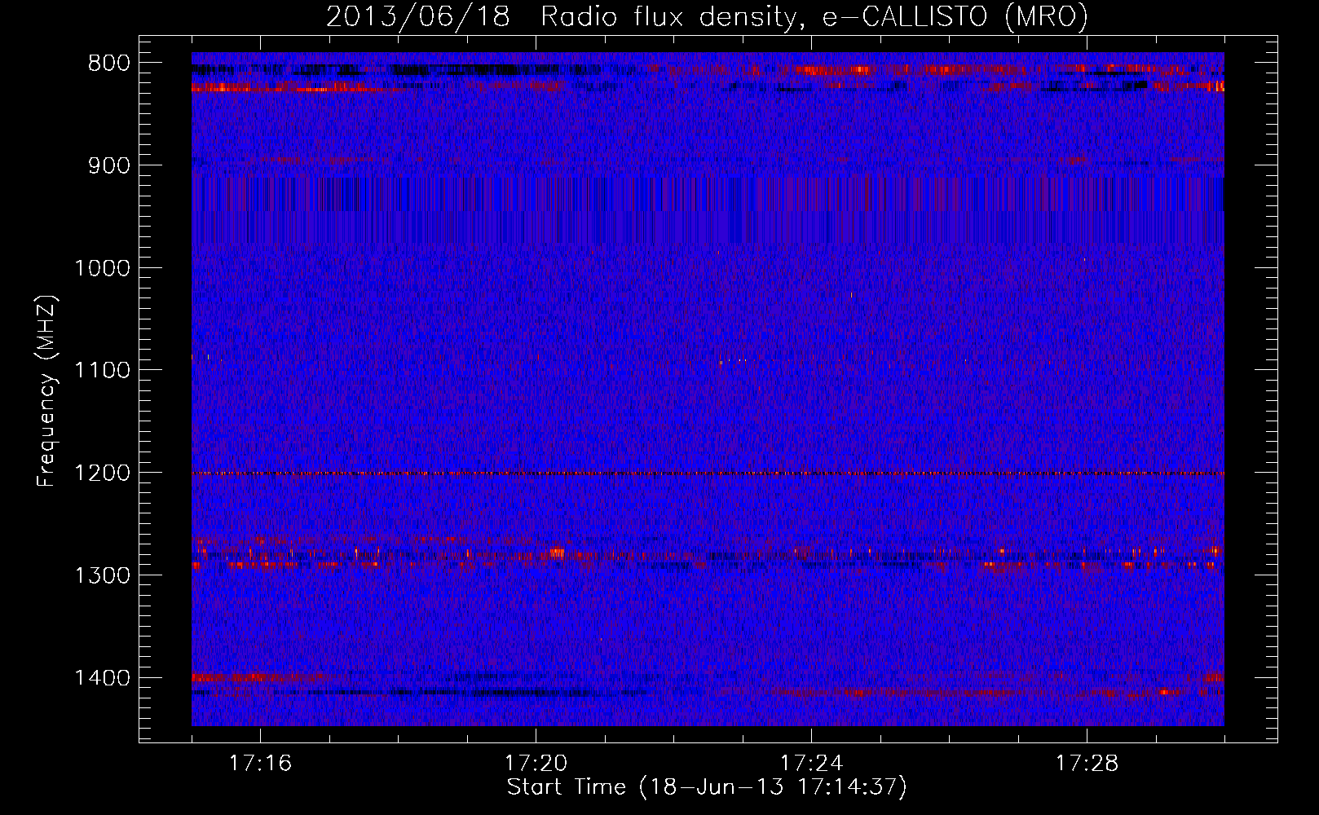Click the 1200 frequency tick label
Viewport: 1319px width, 815px height.
pos(102,474)
